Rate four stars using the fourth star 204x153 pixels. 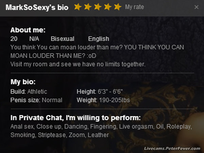107,7
